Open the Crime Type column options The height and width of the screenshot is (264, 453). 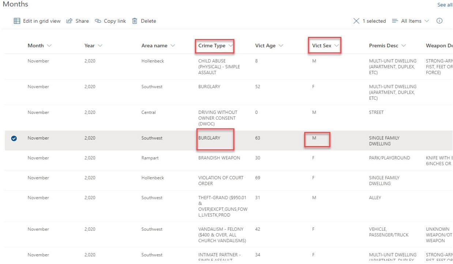[x=230, y=46]
